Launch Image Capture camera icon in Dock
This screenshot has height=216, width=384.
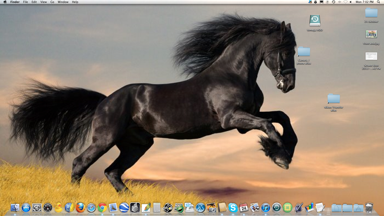tap(211, 208)
